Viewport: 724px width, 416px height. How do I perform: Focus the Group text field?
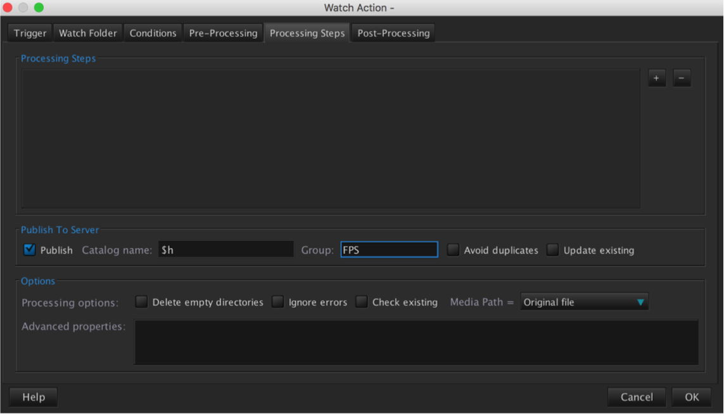389,250
